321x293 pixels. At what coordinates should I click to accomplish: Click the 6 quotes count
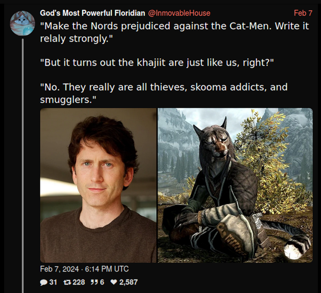click(x=102, y=282)
